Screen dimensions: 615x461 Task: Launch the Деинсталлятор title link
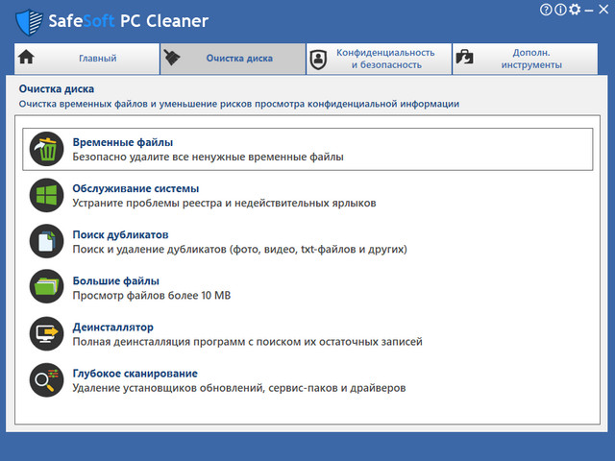point(112,327)
